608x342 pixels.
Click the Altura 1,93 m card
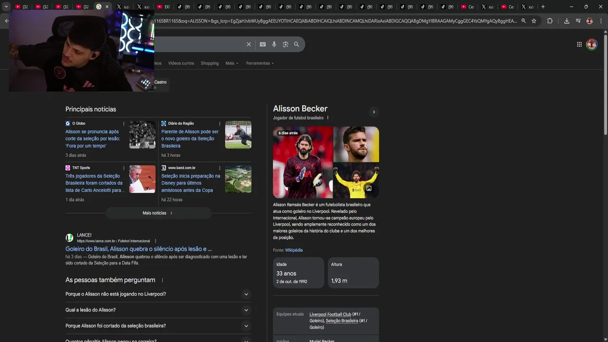[x=353, y=273]
